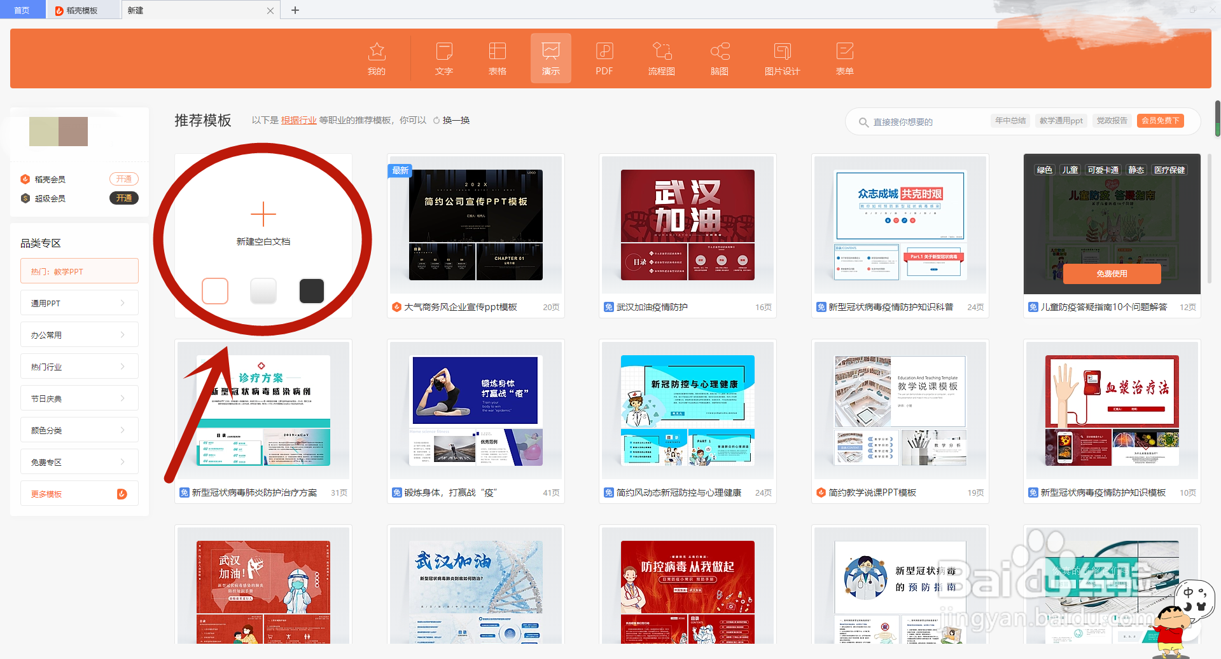
Task: Click the 图片设计 image design icon
Action: pos(782,58)
